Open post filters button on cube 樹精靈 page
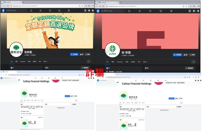The width and height of the screenshot is (202, 131). 190,68
